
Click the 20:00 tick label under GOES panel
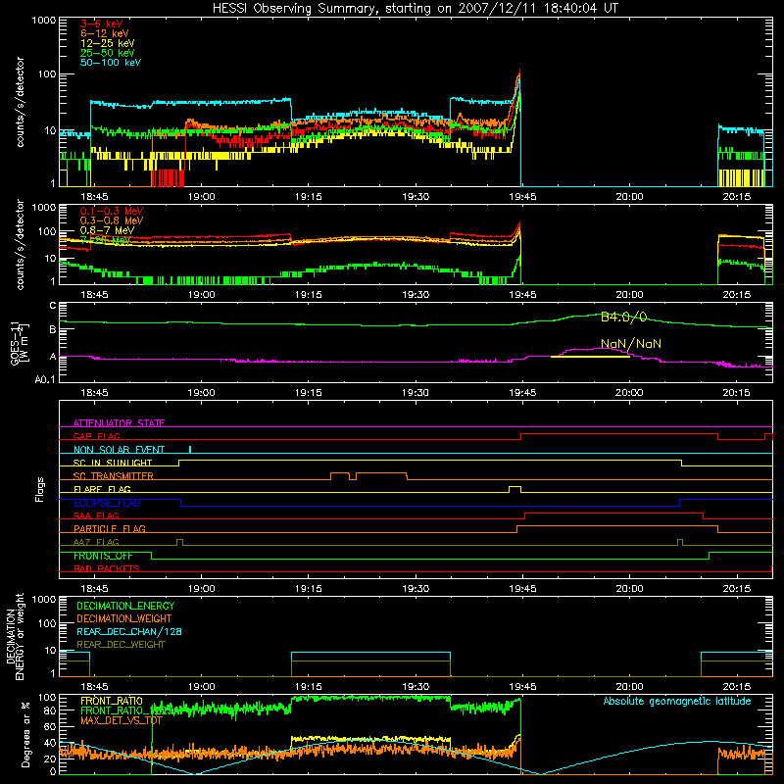[629, 393]
